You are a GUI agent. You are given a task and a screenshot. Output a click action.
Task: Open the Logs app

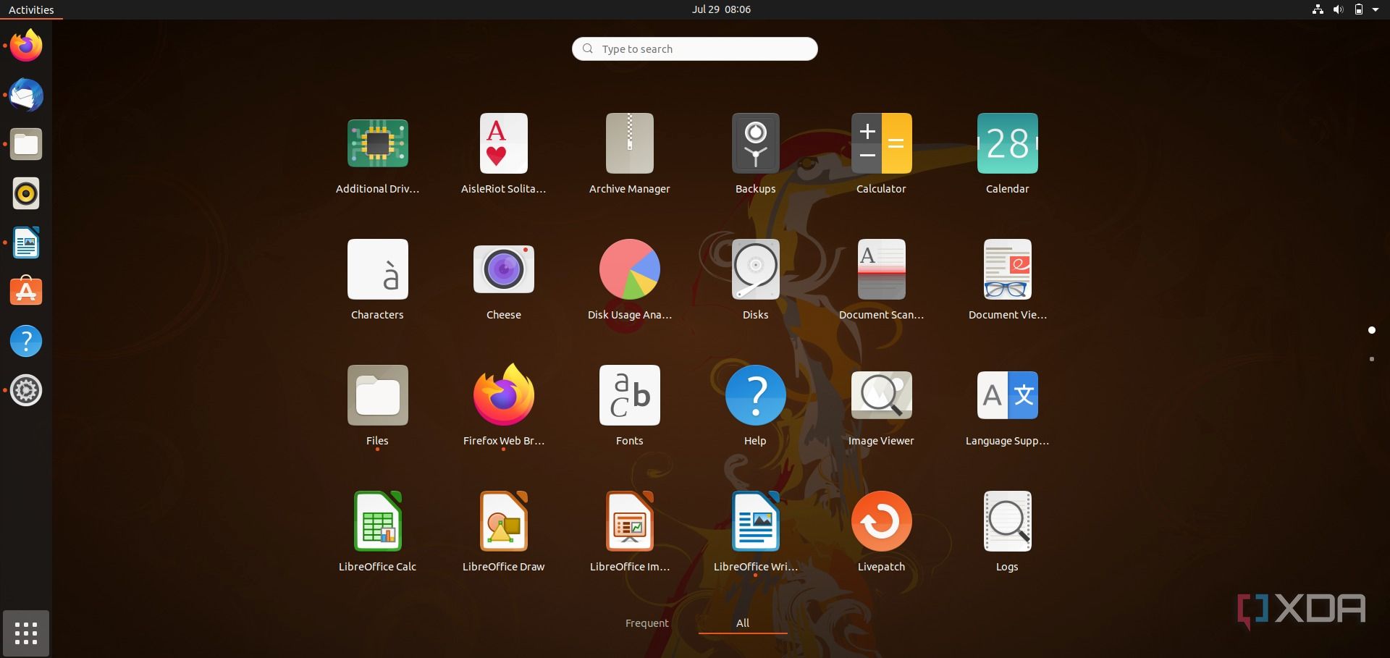click(x=1007, y=521)
